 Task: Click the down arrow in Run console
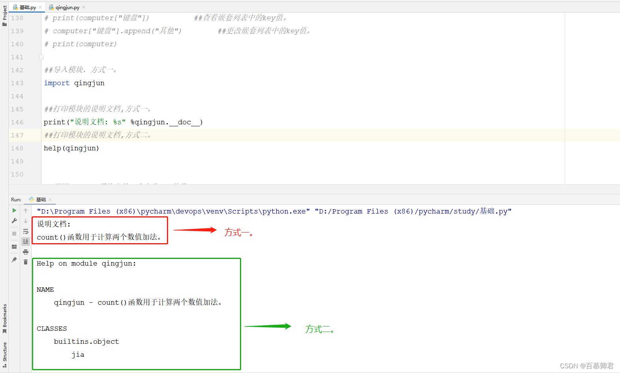coord(26,221)
